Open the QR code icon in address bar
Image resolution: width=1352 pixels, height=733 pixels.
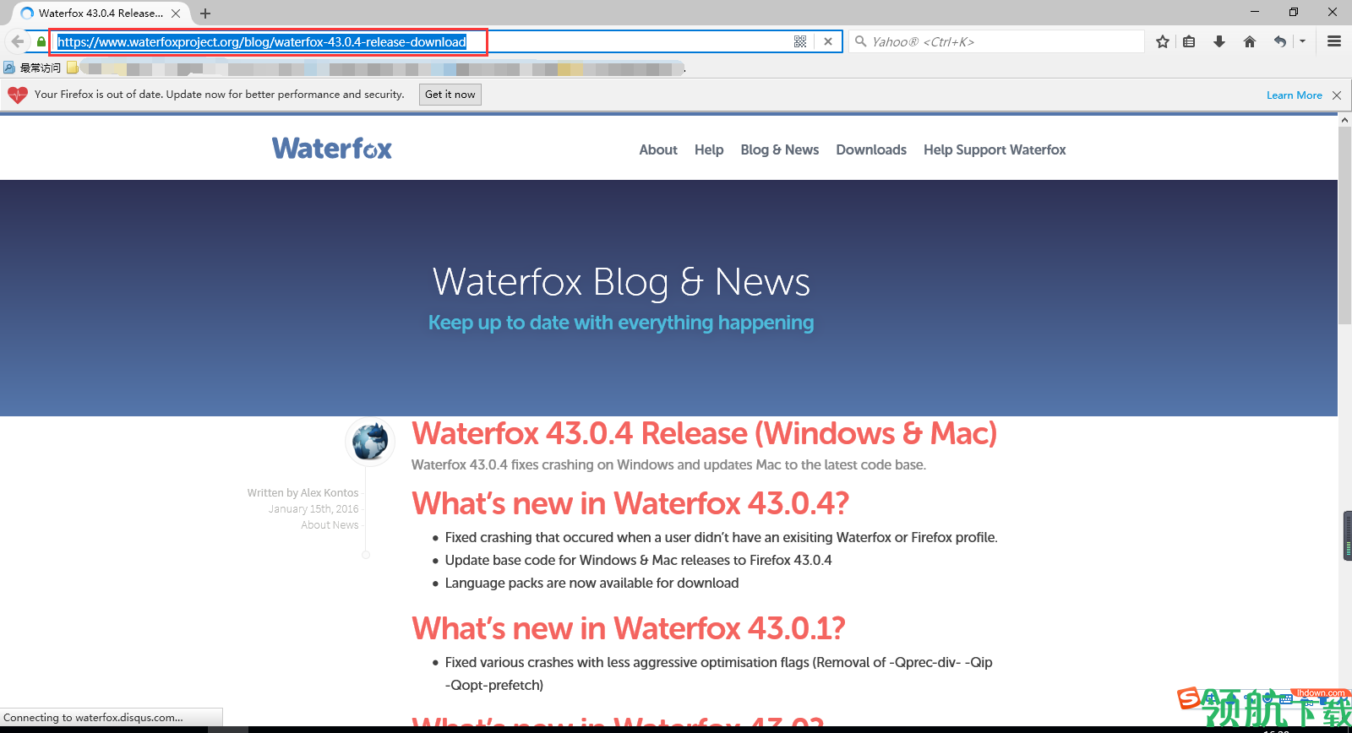(x=800, y=41)
